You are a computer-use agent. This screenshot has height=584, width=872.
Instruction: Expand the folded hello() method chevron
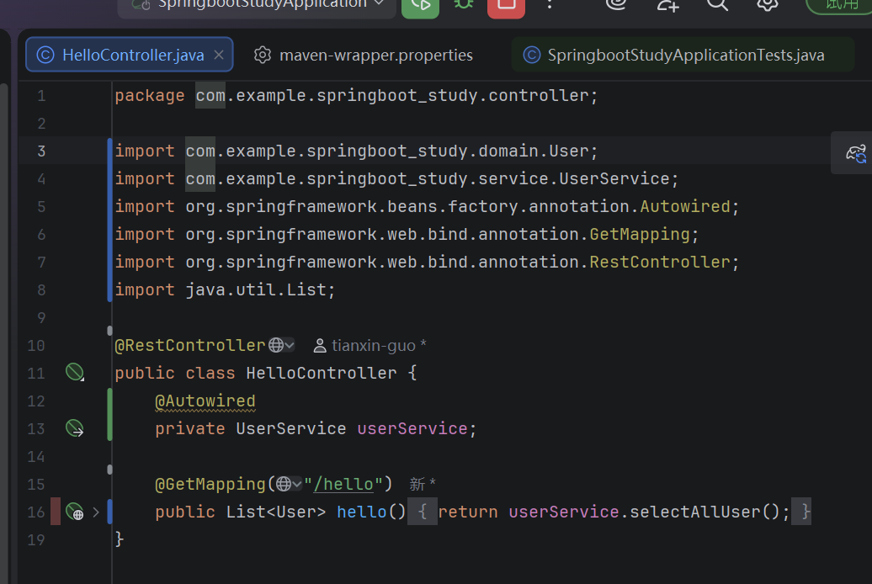click(96, 512)
